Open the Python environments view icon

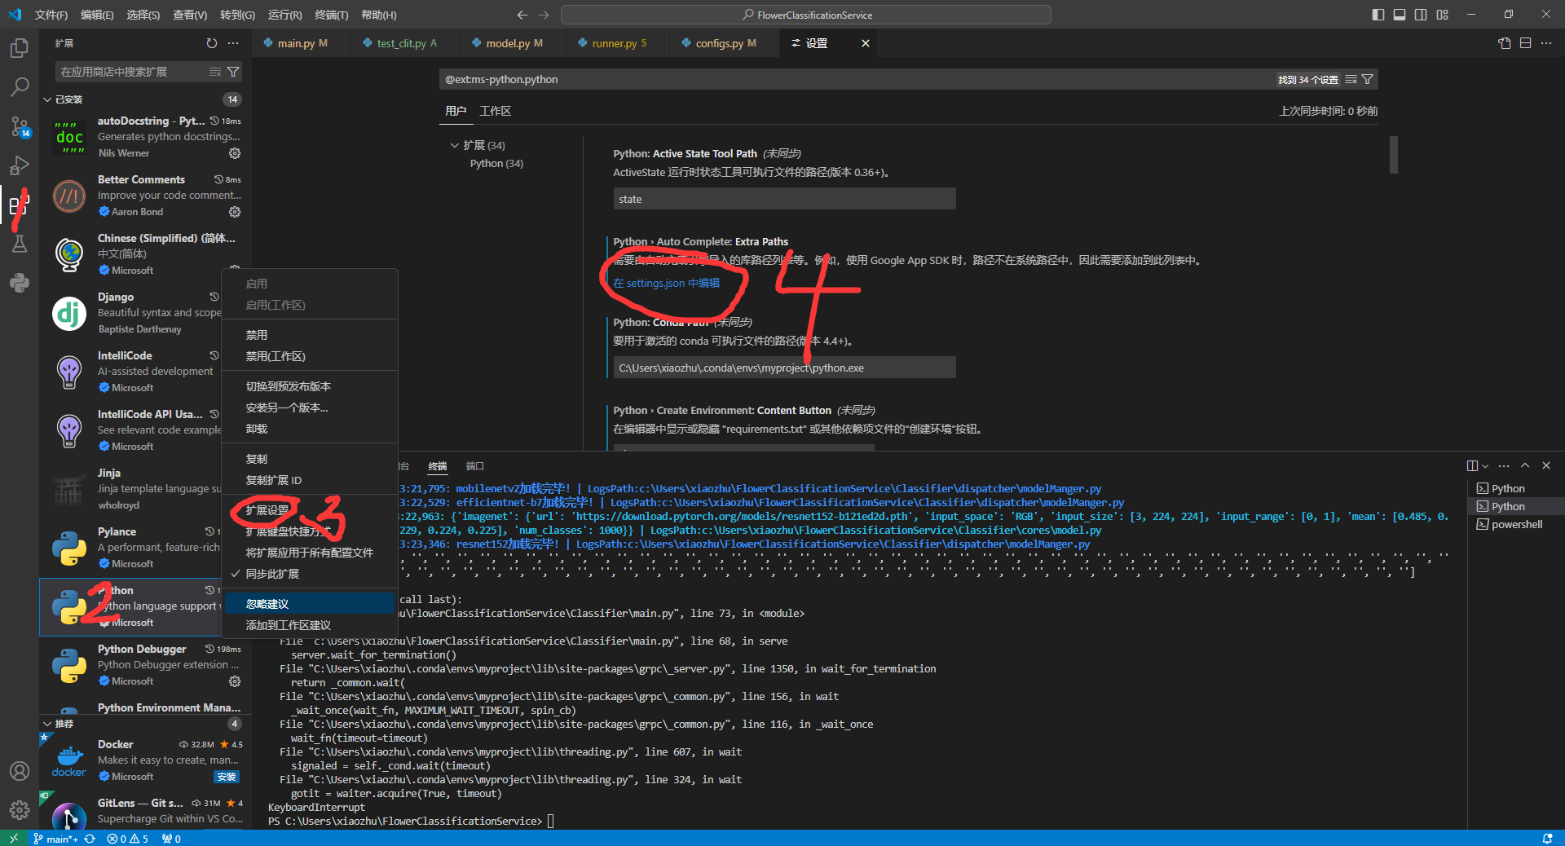click(x=20, y=283)
